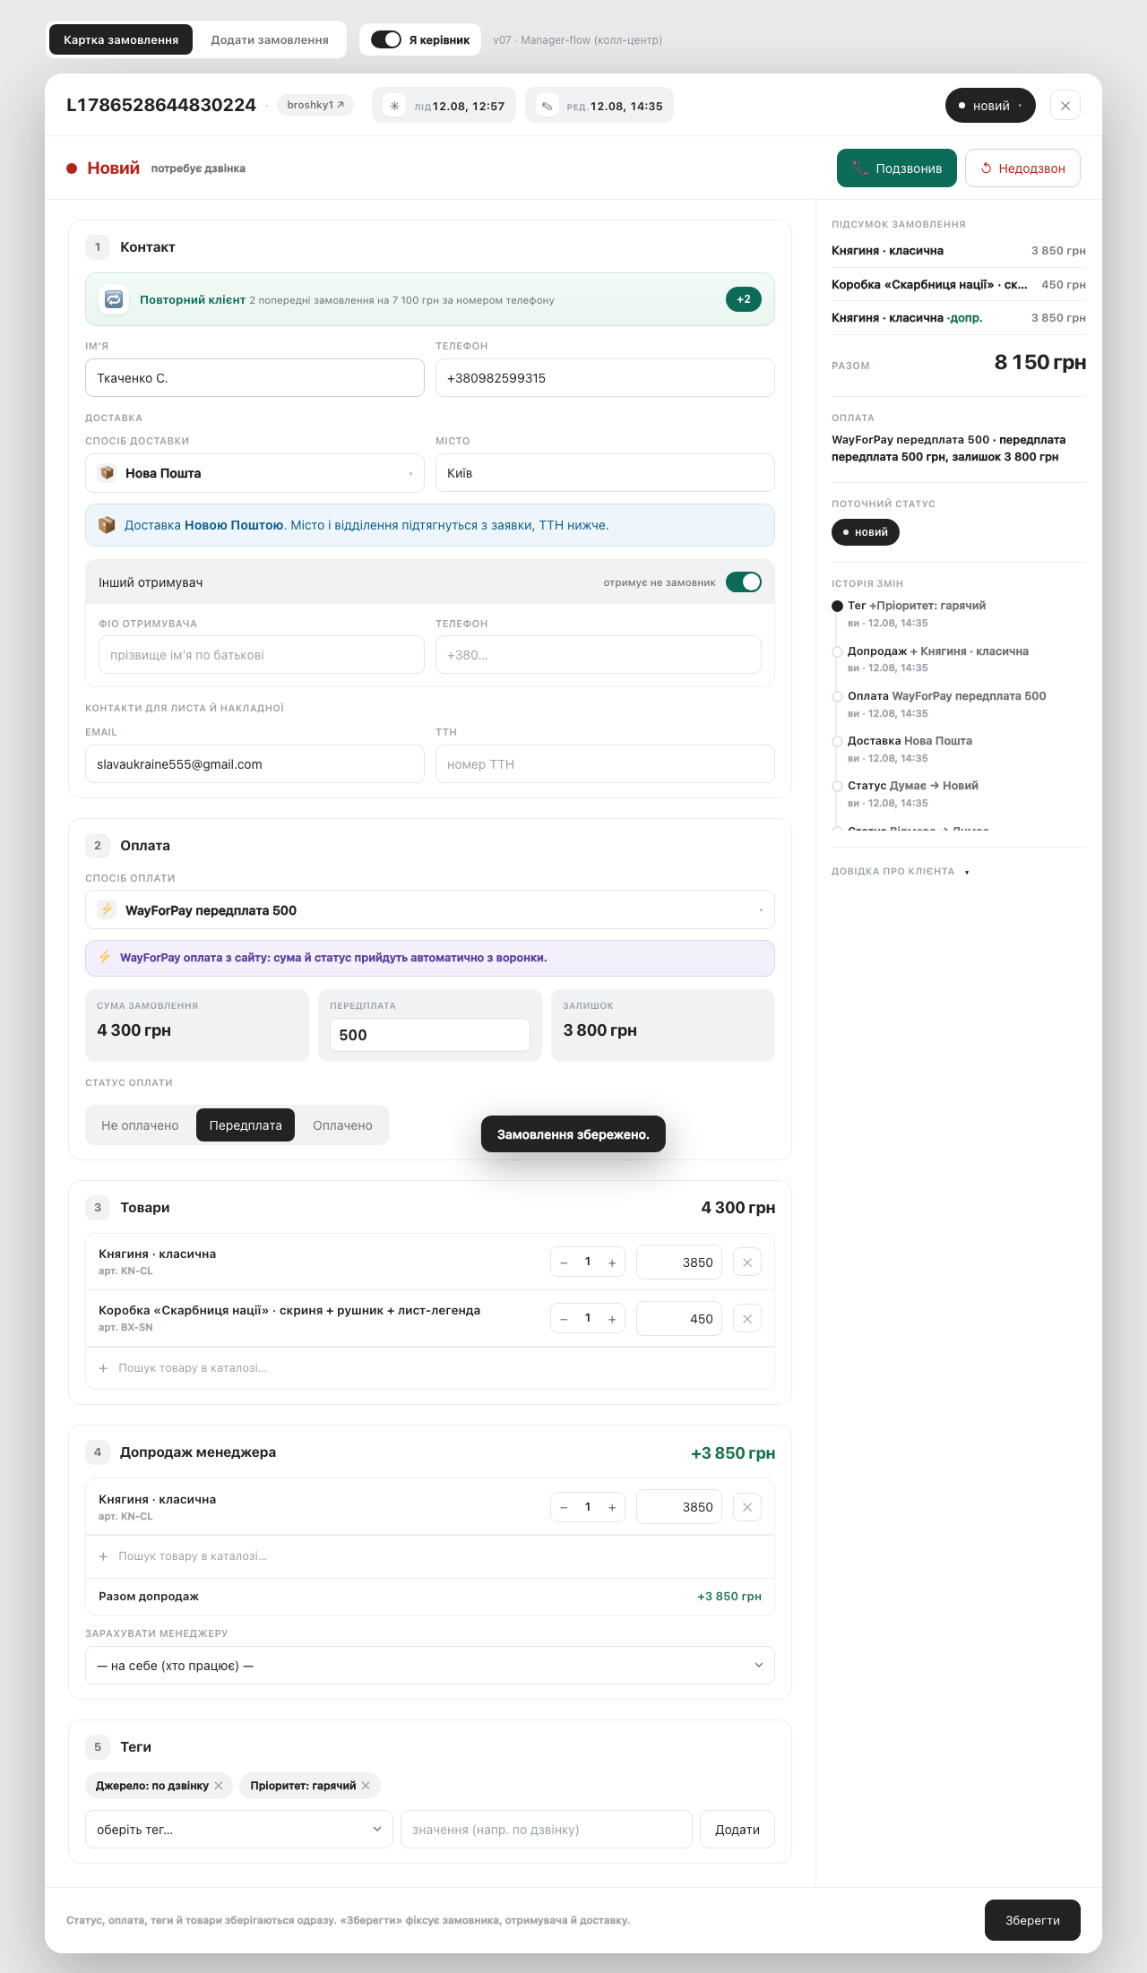Open the оберіть тег dropdown
The width and height of the screenshot is (1147, 1973).
coord(239,1830)
